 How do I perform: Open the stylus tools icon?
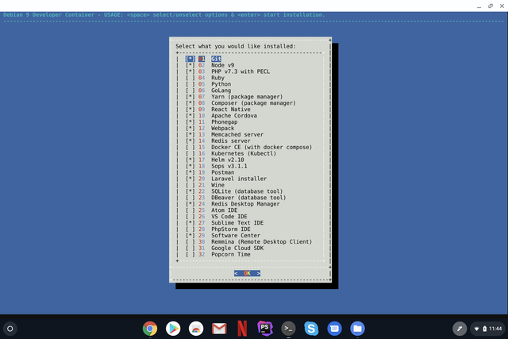click(x=460, y=329)
